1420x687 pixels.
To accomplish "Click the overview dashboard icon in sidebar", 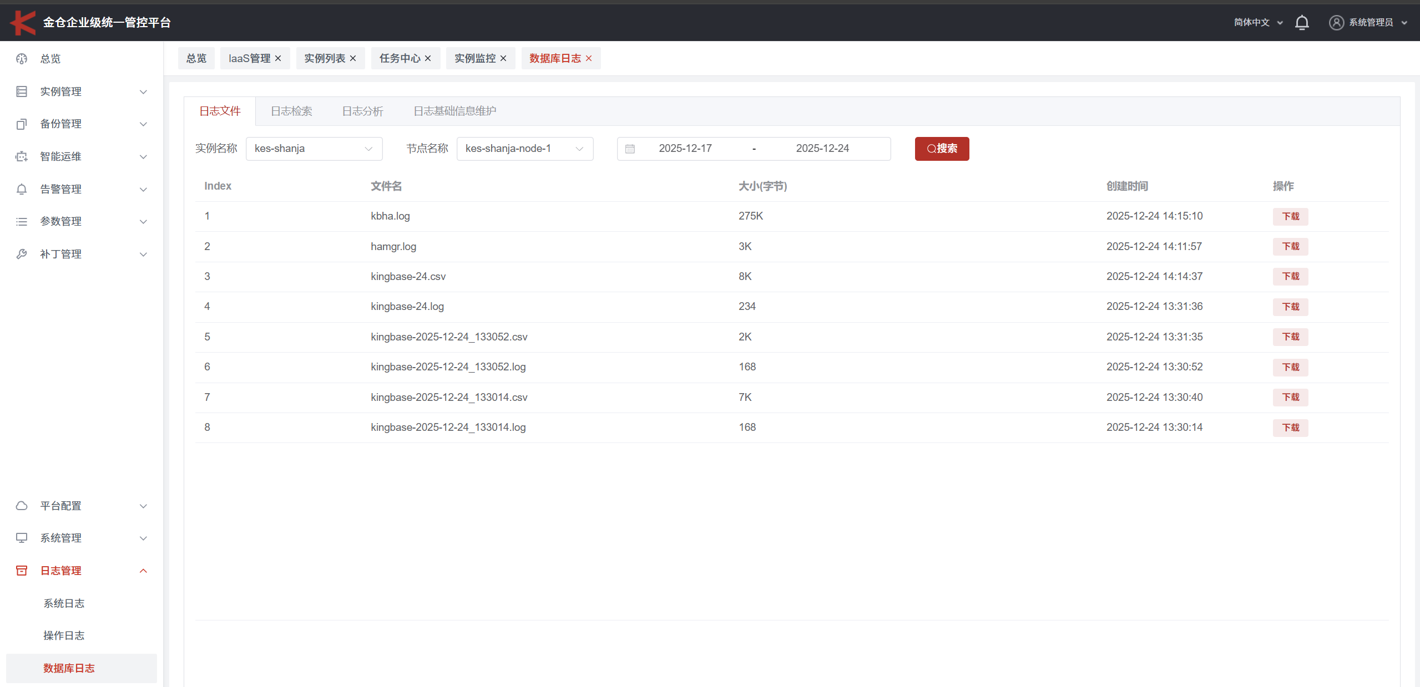I will (22, 59).
